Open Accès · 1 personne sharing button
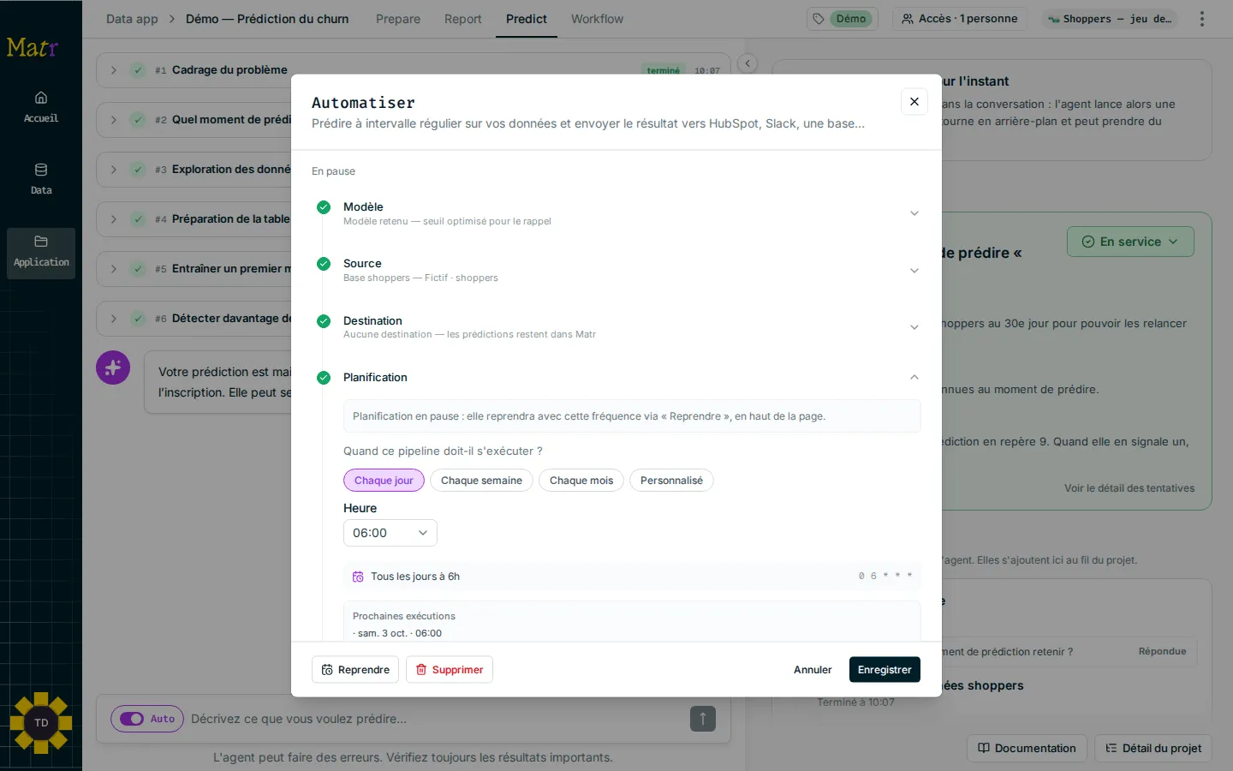The height and width of the screenshot is (771, 1233). tap(960, 19)
